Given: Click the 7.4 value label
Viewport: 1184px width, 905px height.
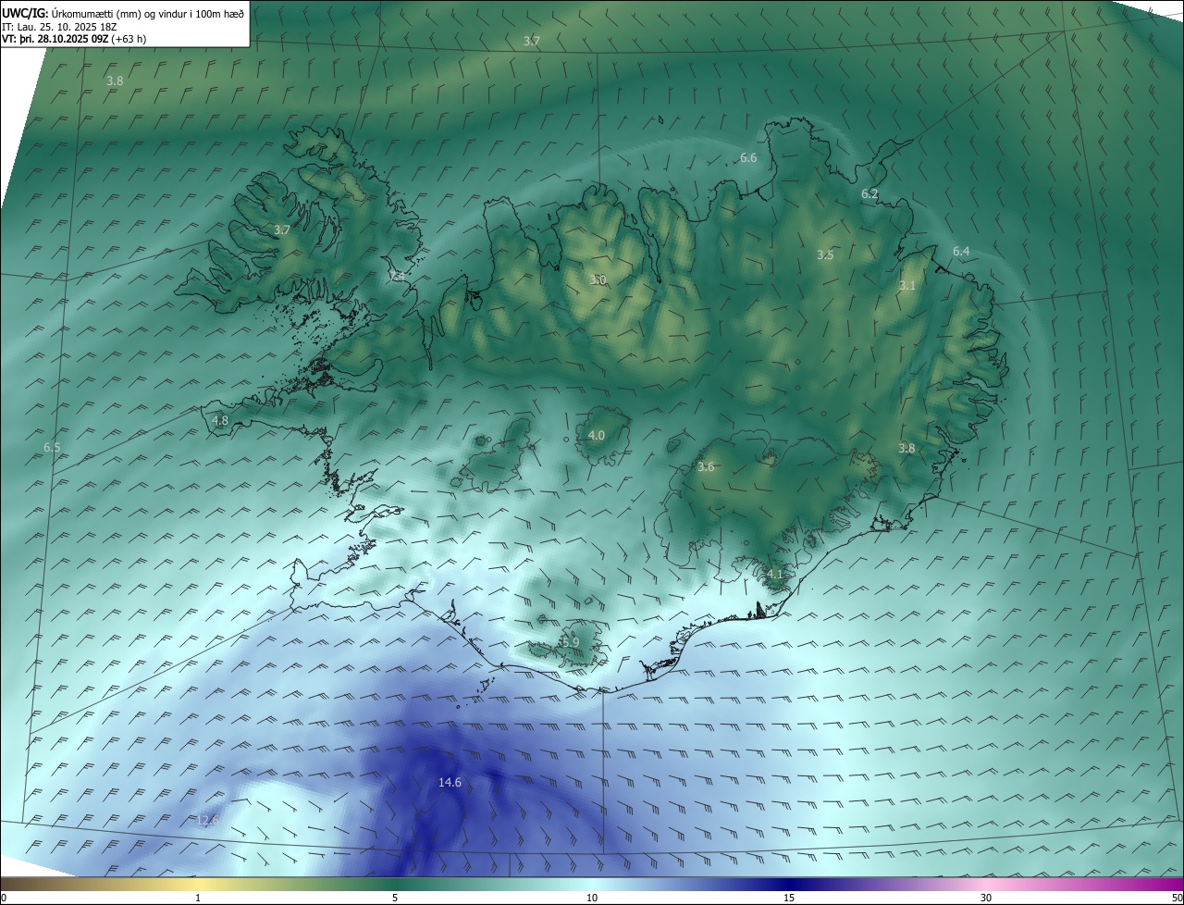Looking at the screenshot, I should point(396,276).
